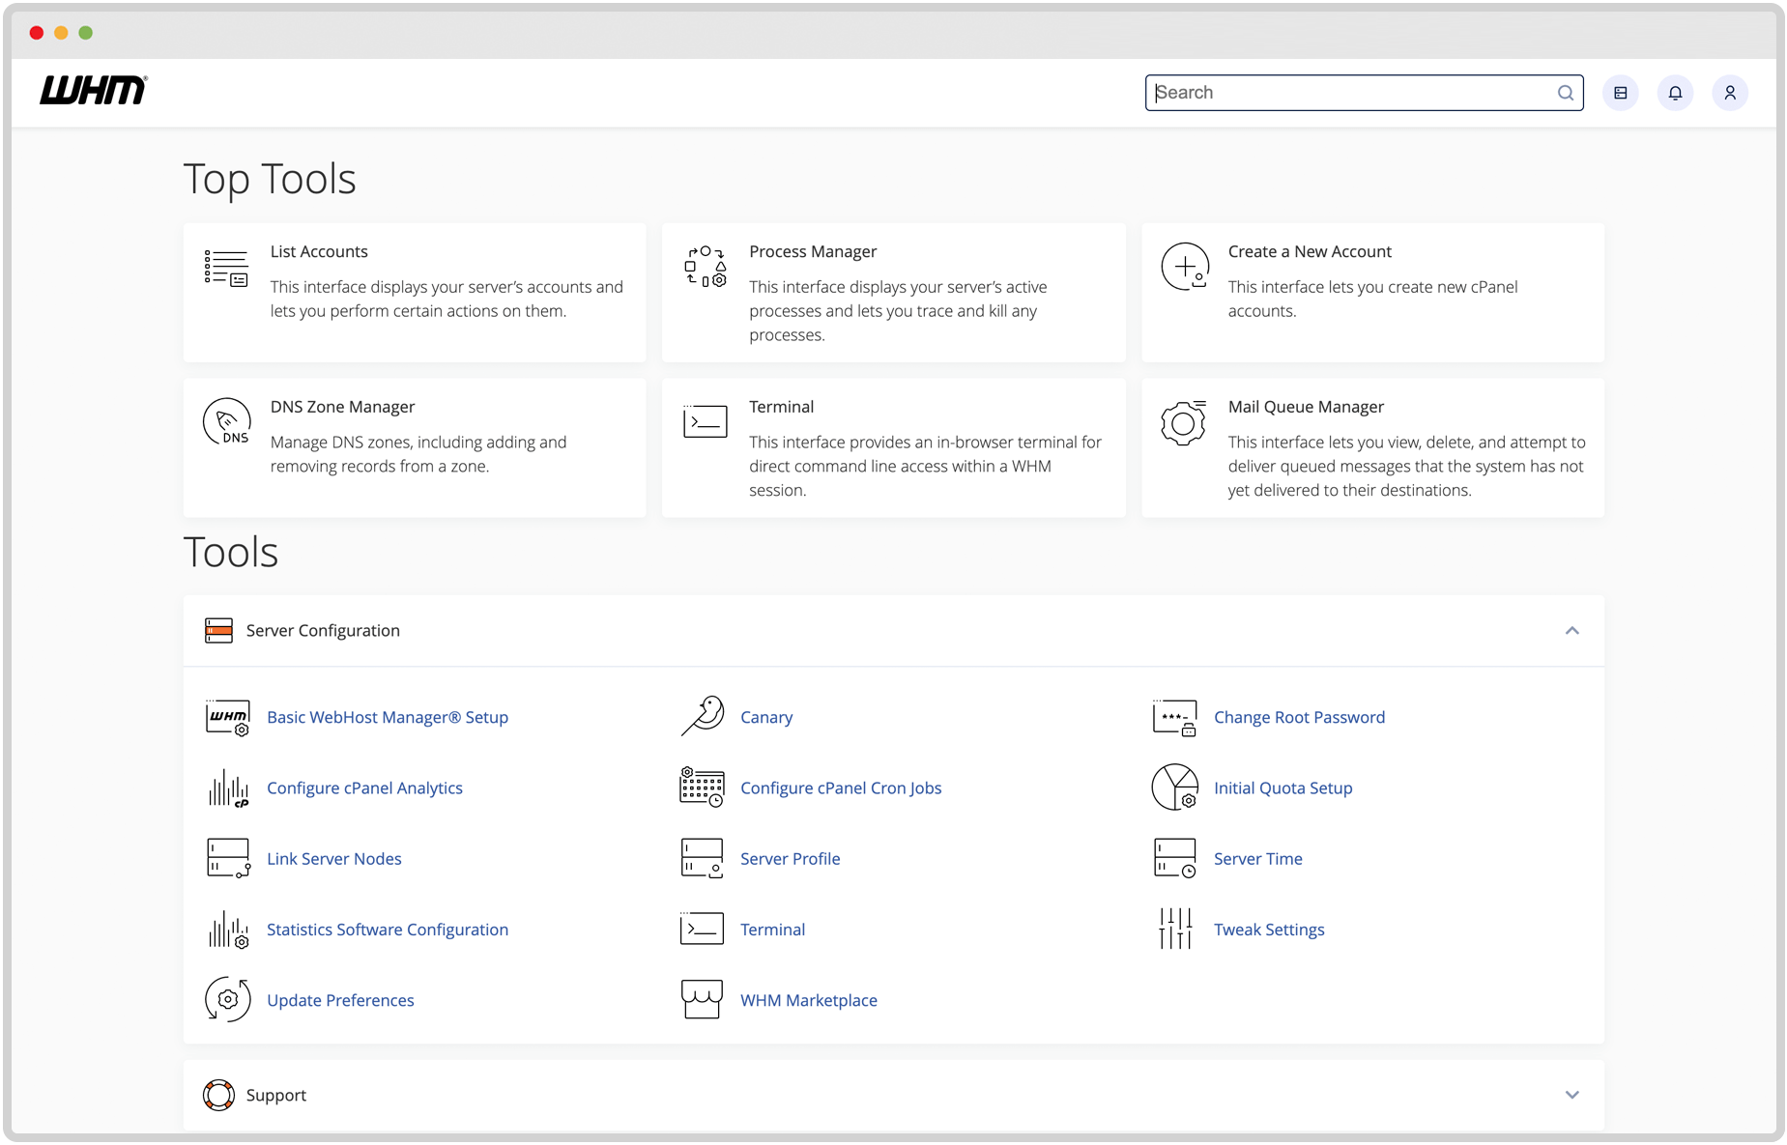This screenshot has width=1787, height=1145.
Task: Click the Server Profile icon
Action: (702, 858)
